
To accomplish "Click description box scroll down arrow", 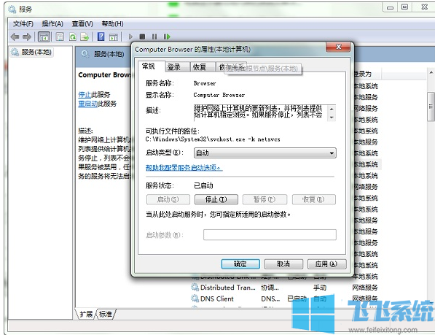I will tap(332, 118).
